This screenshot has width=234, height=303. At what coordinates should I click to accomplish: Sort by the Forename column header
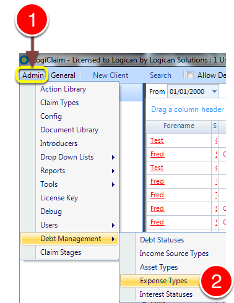coord(179,126)
